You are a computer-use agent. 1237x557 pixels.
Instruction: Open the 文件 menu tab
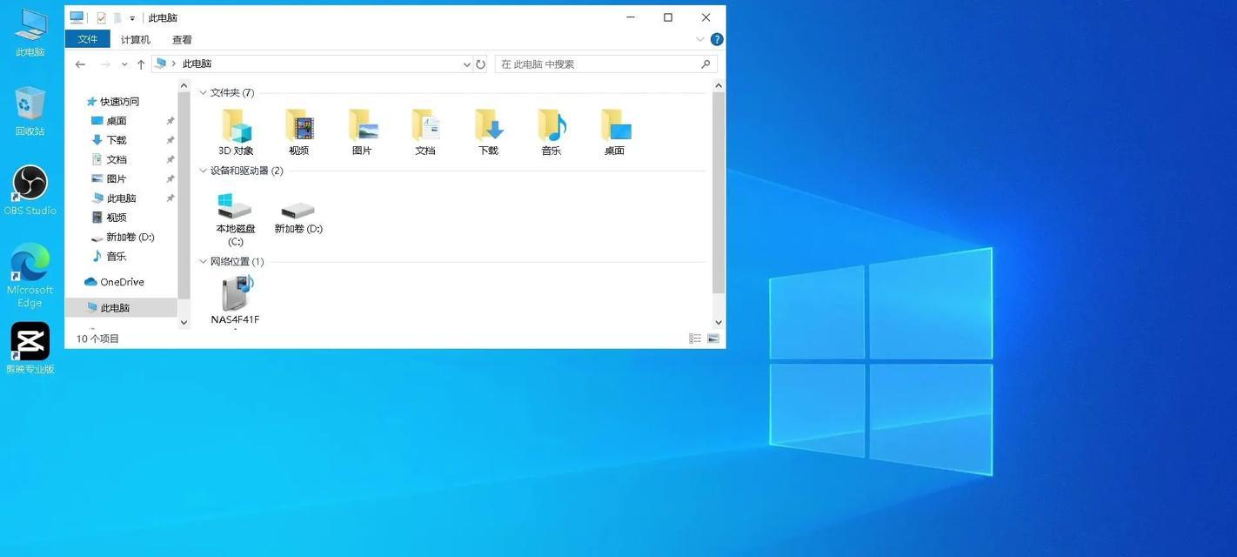click(87, 39)
